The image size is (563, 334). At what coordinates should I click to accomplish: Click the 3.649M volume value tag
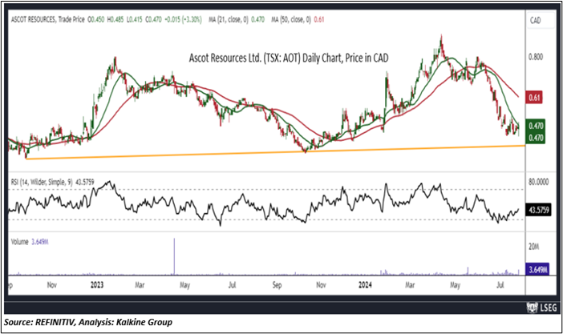pyautogui.click(x=536, y=269)
